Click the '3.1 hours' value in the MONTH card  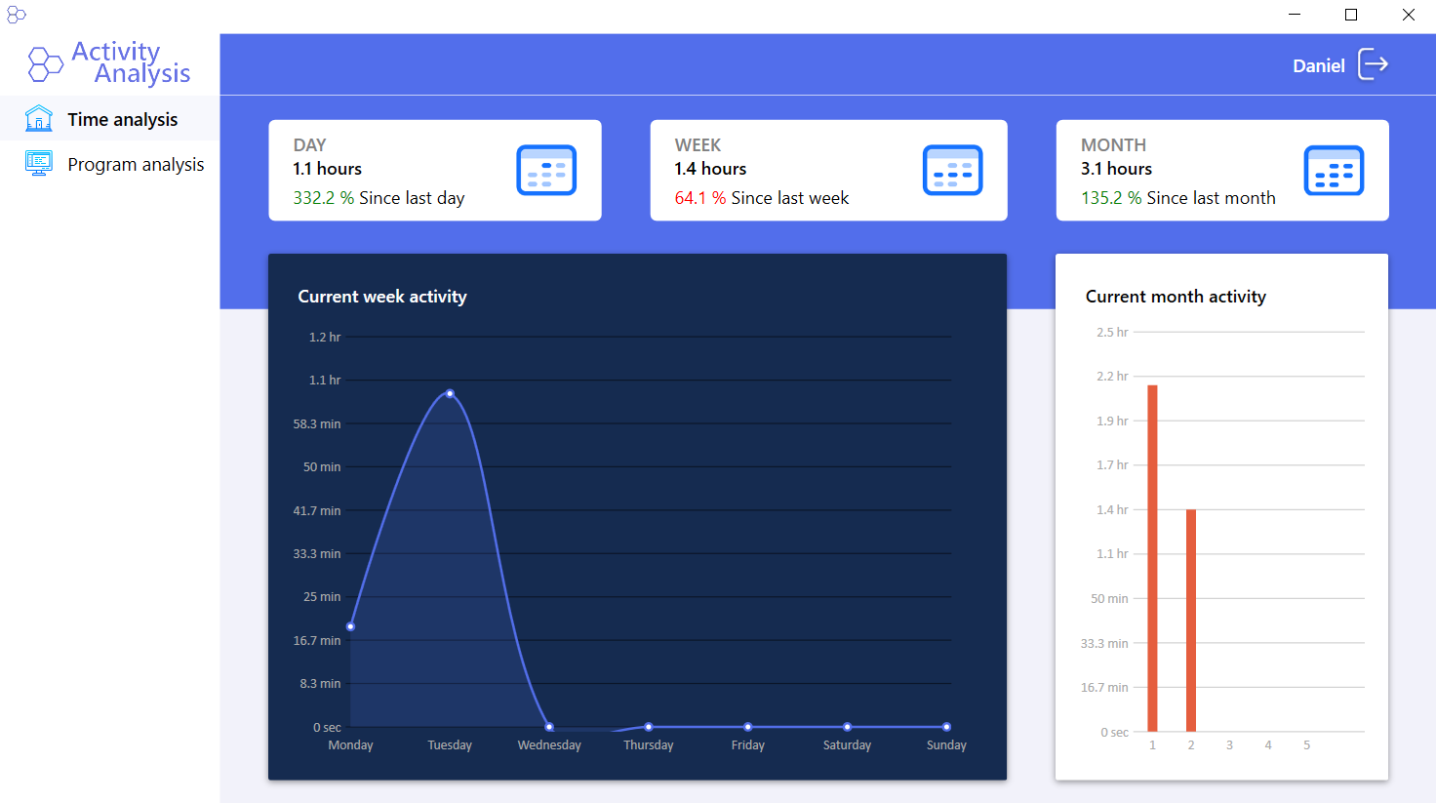coord(1116,169)
